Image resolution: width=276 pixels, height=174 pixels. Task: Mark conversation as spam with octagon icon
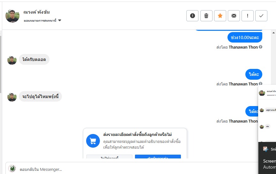192,16
